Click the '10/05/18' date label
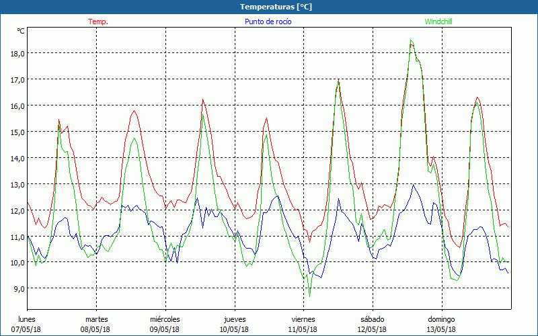The image size is (538, 336). pos(234,329)
